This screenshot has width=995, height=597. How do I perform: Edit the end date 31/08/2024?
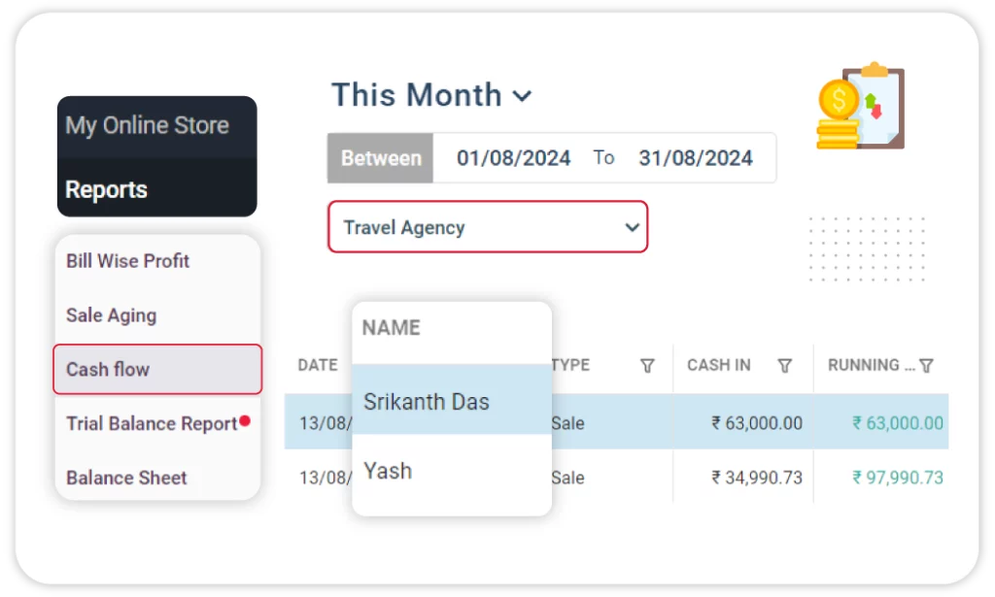(695, 158)
